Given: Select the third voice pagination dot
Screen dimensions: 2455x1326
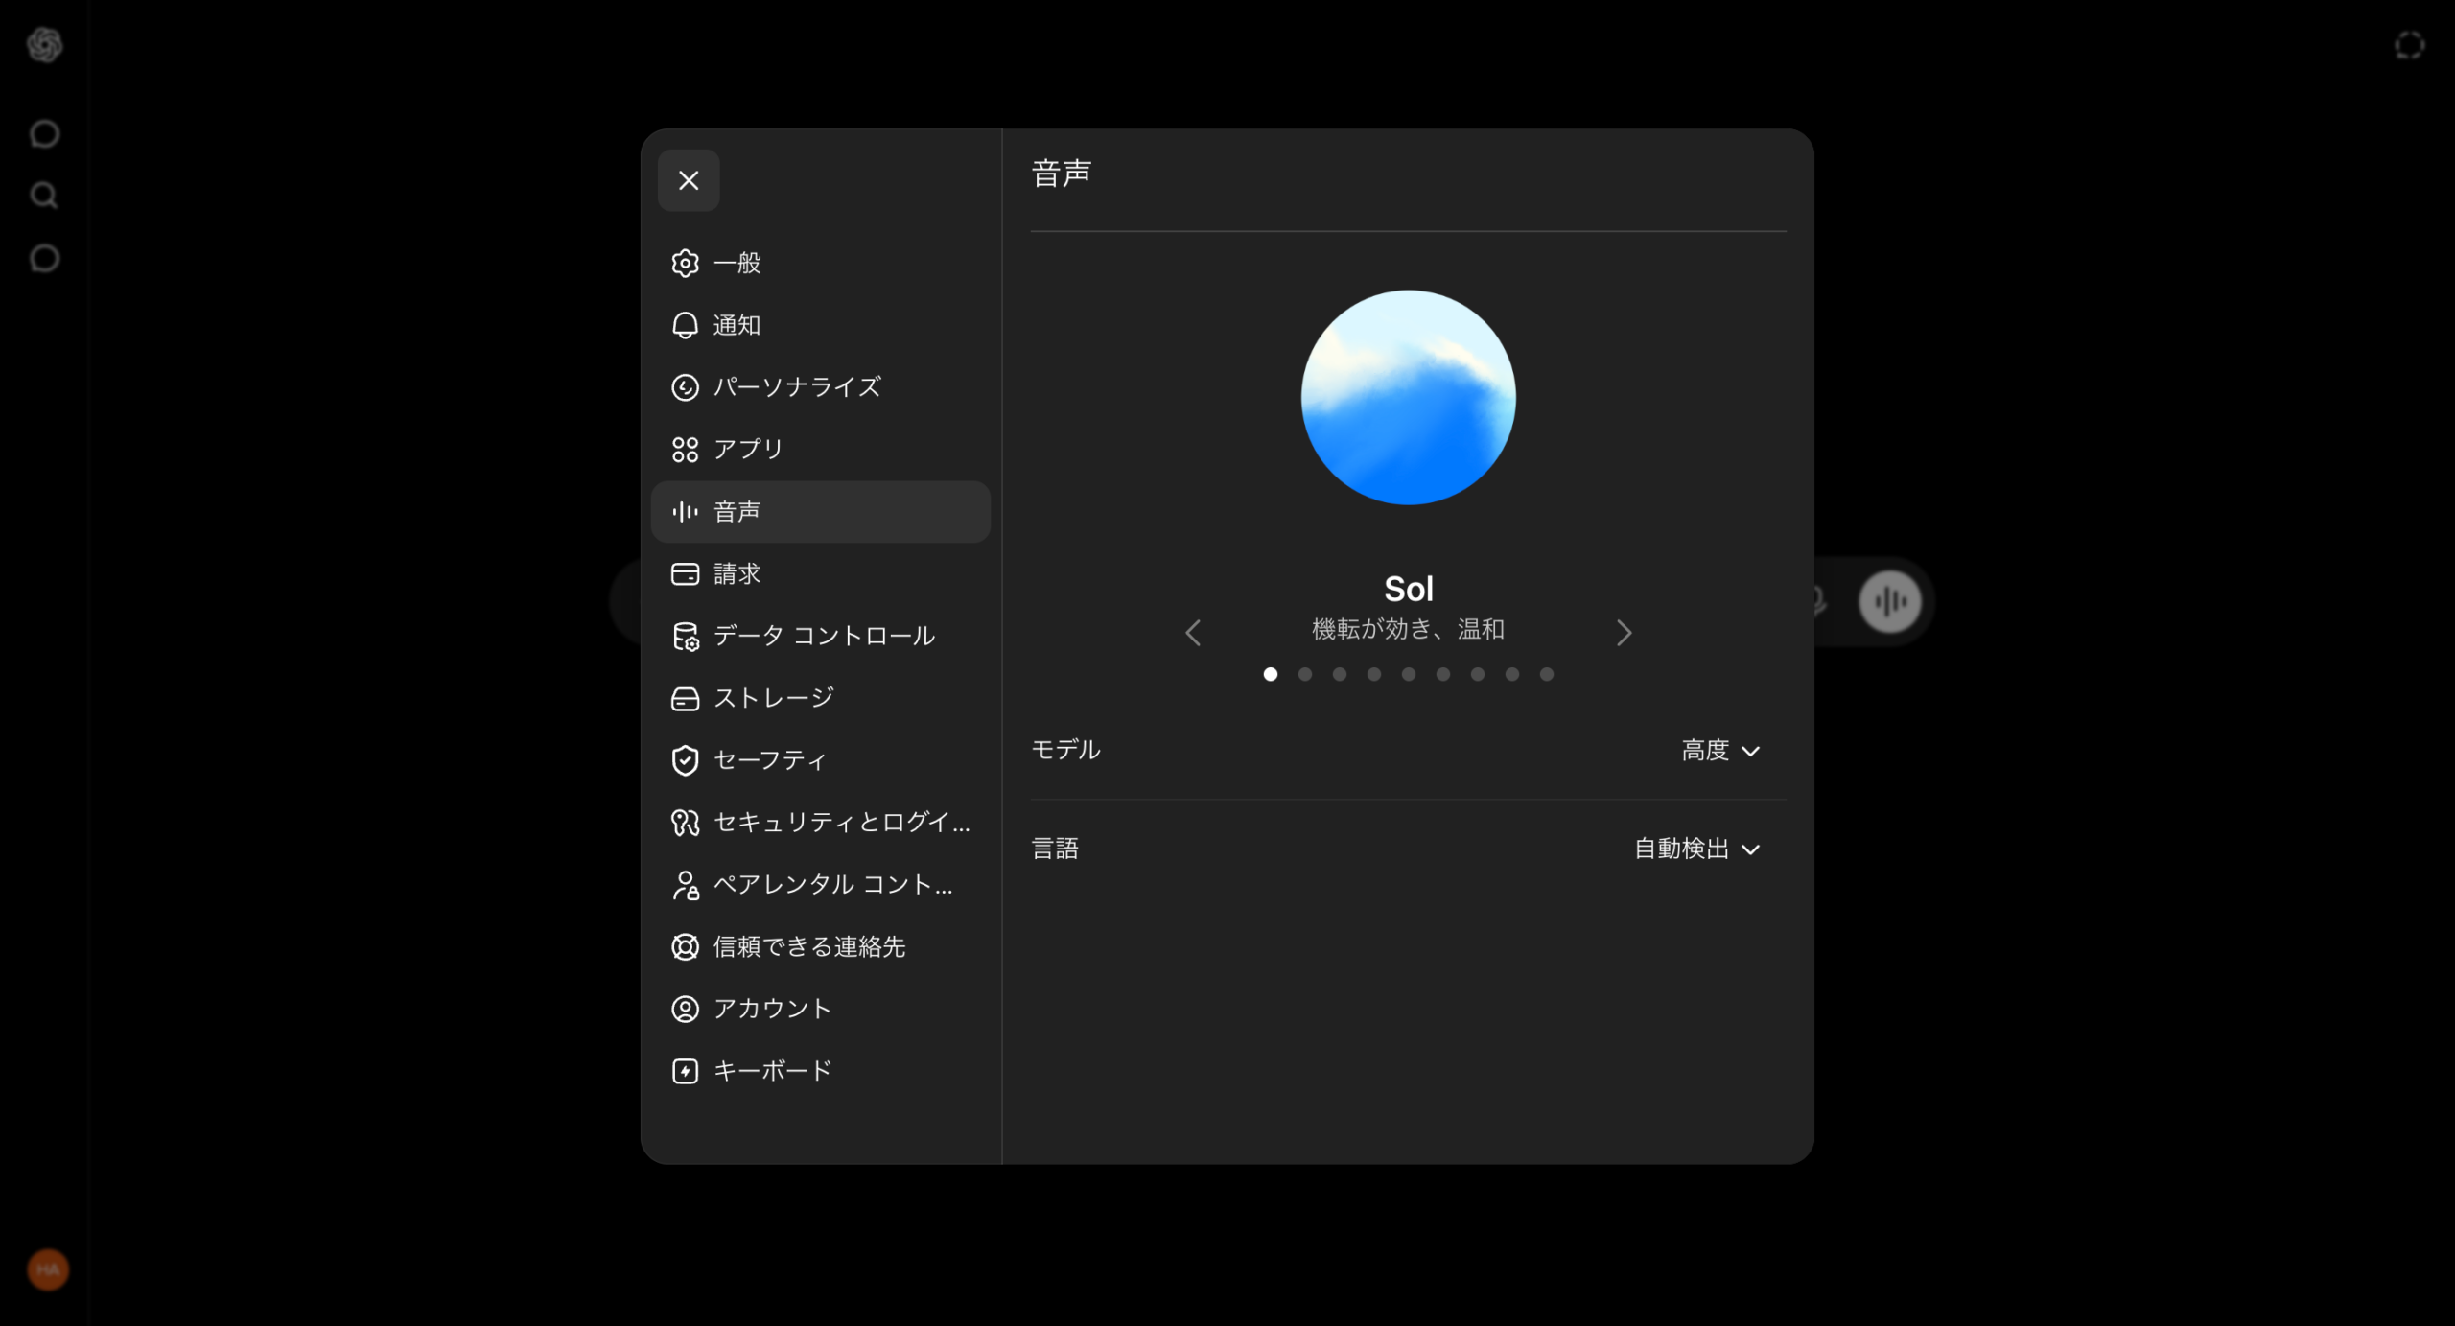Looking at the screenshot, I should coord(1340,674).
